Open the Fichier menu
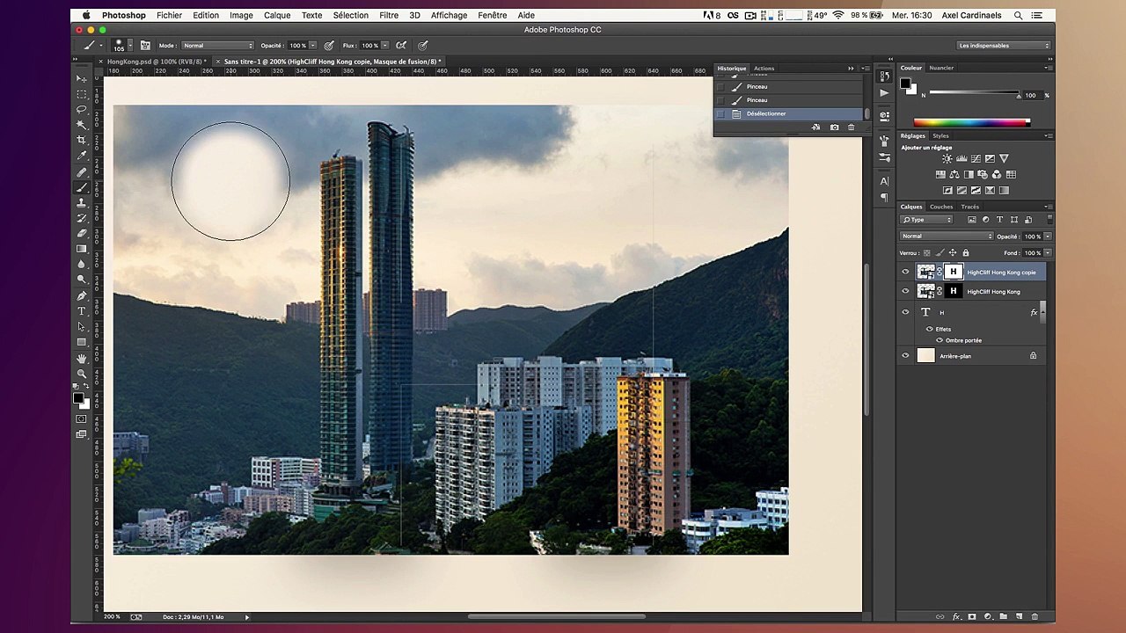The width and height of the screenshot is (1126, 633). coord(169,15)
